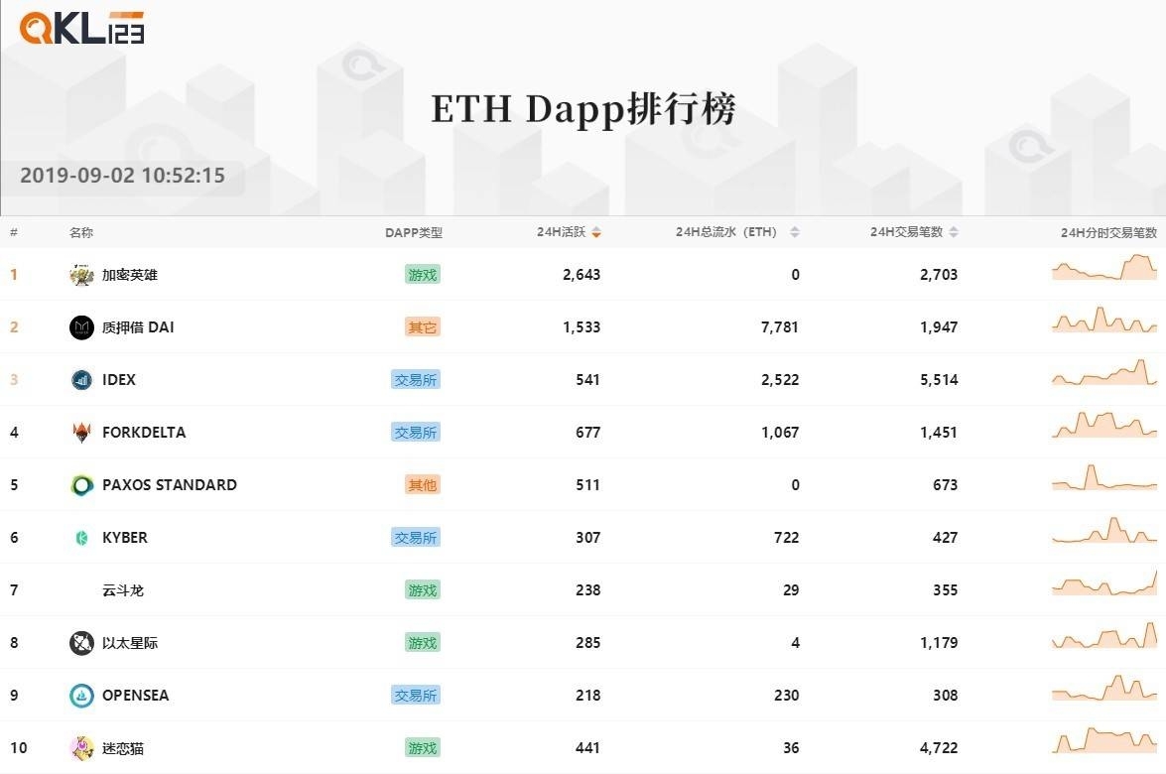Image resolution: width=1166 pixels, height=774 pixels.
Task: Select the 7,781 ETH volume value
Action: click(x=780, y=327)
